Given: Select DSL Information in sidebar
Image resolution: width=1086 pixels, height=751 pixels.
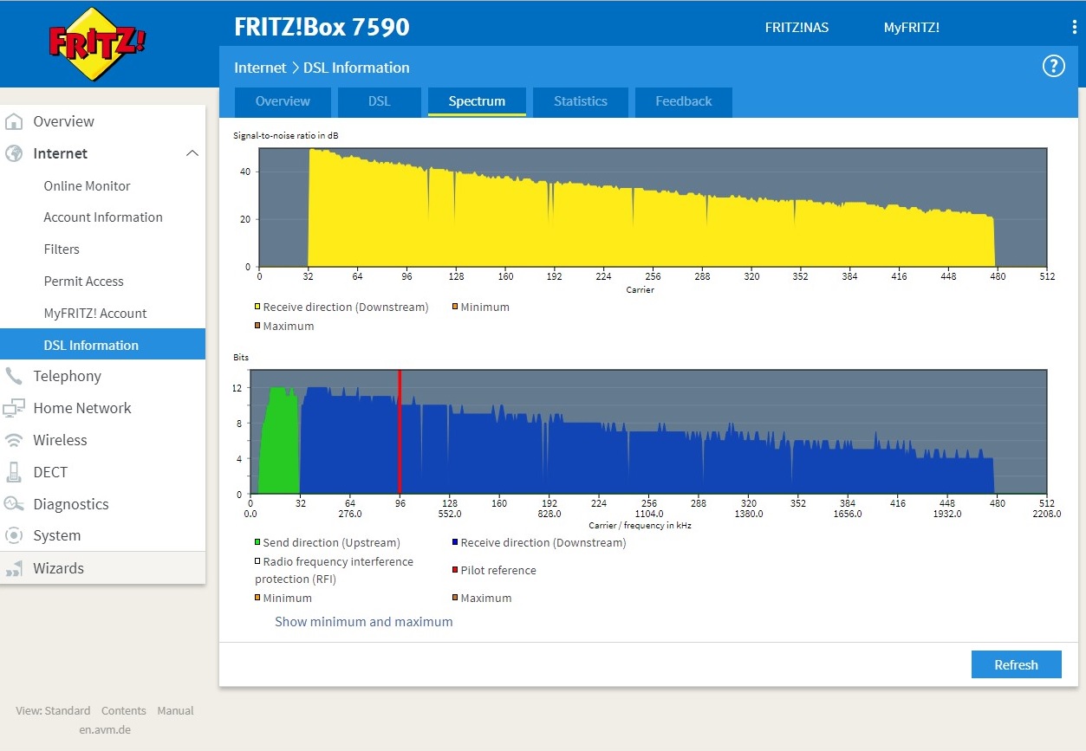Looking at the screenshot, I should coord(102,345).
